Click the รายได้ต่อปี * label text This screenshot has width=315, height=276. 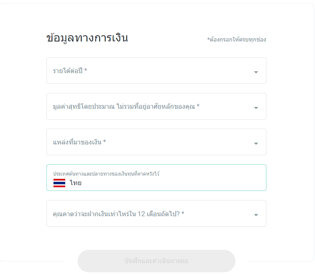[70, 71]
